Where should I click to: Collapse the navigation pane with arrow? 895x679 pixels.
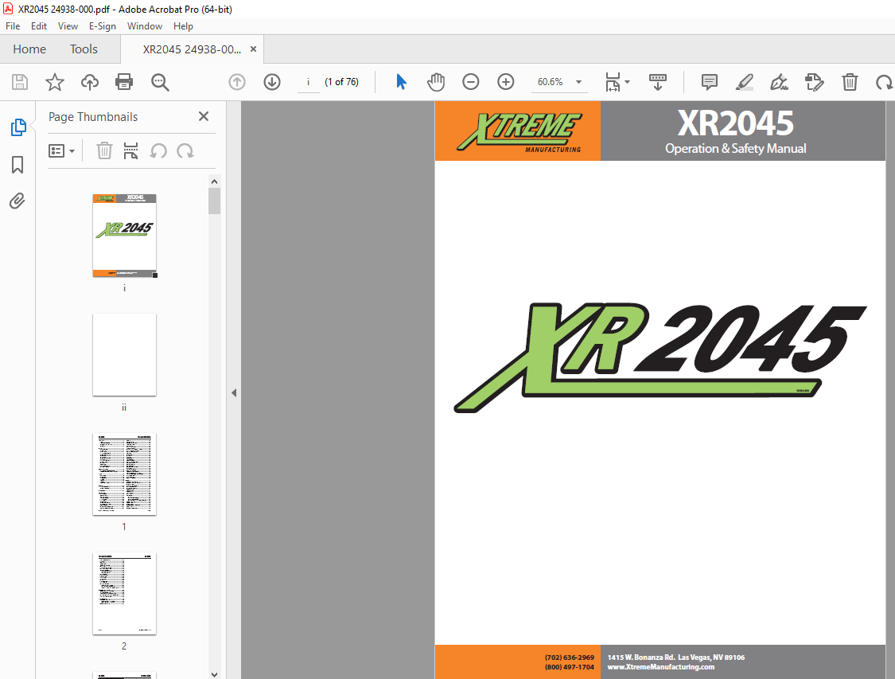coord(234,393)
